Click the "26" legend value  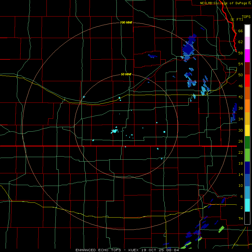[x=241, y=141]
